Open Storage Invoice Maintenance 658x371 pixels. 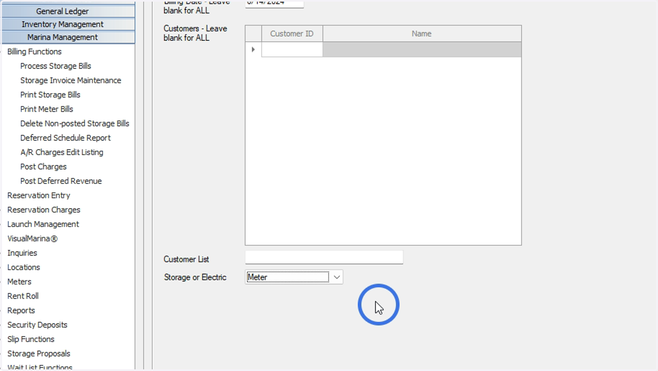(x=71, y=80)
